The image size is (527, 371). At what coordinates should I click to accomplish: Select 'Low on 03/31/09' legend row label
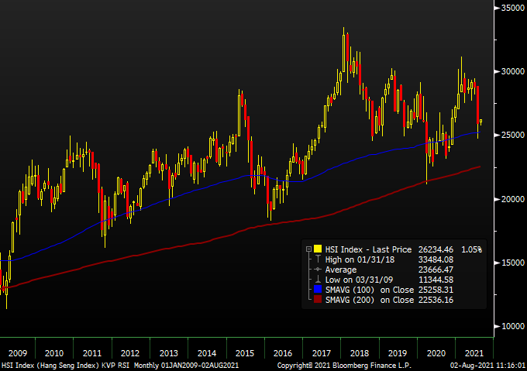point(359,280)
